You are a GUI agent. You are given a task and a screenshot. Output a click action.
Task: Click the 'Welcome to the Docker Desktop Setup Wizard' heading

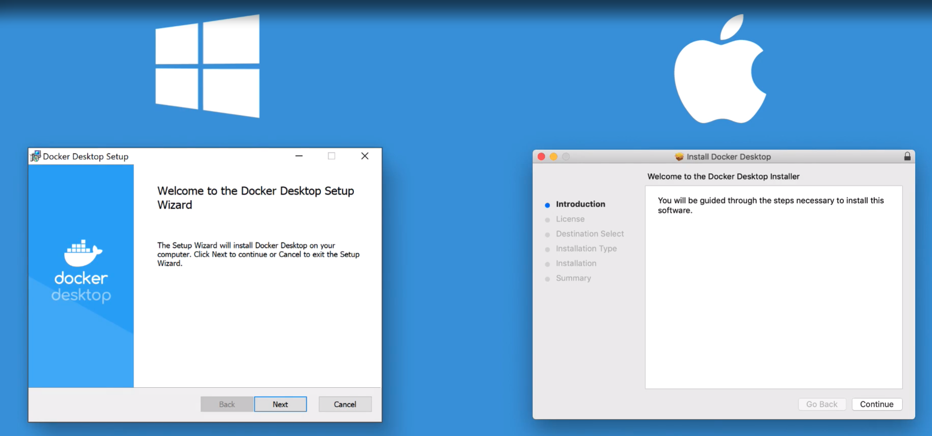point(256,198)
